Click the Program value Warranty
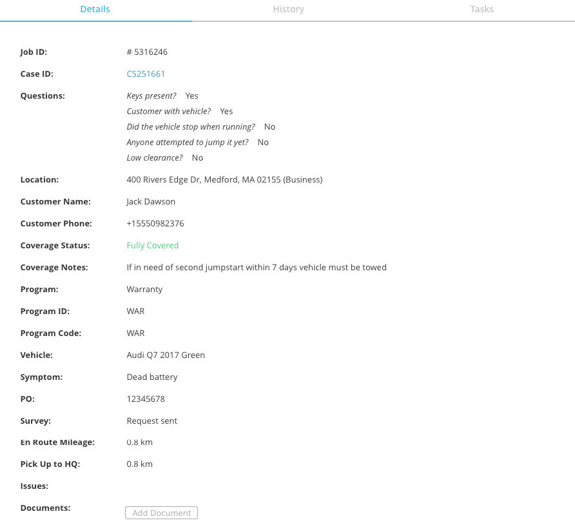 tap(144, 289)
